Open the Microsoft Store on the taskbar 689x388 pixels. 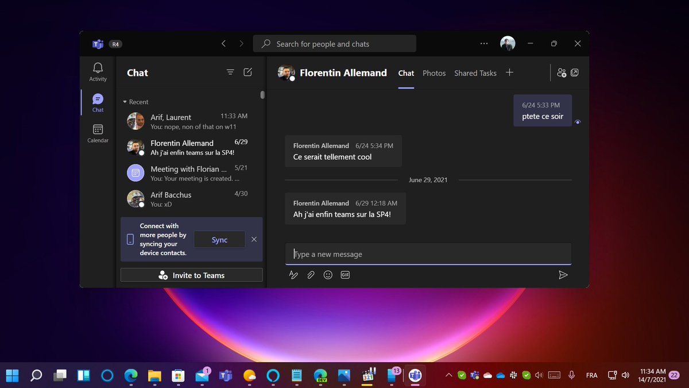178,375
